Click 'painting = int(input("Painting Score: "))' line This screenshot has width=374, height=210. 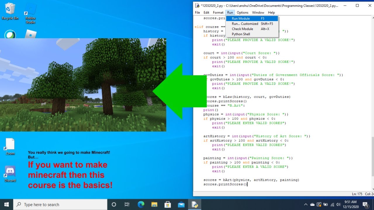[x=248, y=158]
